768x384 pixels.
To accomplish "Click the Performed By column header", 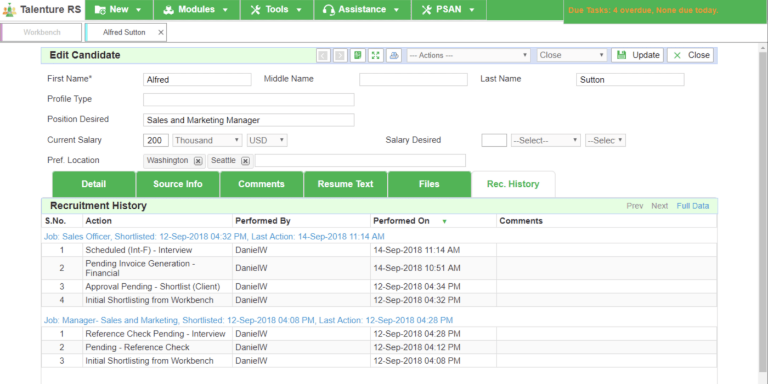I will click(x=263, y=221).
